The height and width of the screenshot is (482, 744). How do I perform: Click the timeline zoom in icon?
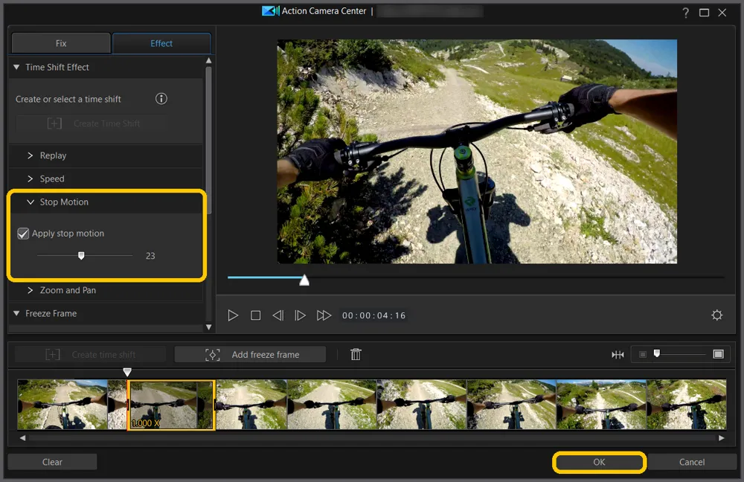click(x=719, y=354)
